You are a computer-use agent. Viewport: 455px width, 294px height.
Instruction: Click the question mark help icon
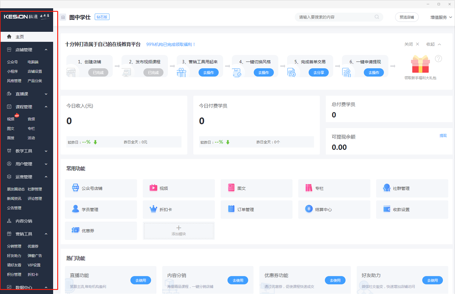point(438,59)
